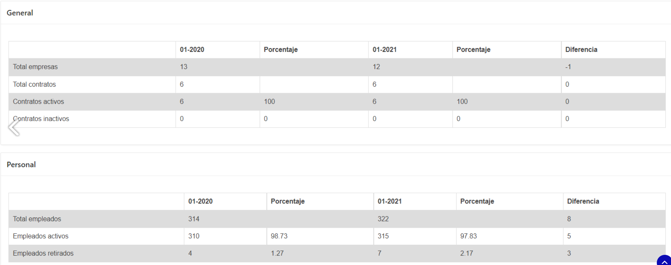Click the 01-2020 header in General table
Viewport: 671px width, 265px height.
point(192,50)
